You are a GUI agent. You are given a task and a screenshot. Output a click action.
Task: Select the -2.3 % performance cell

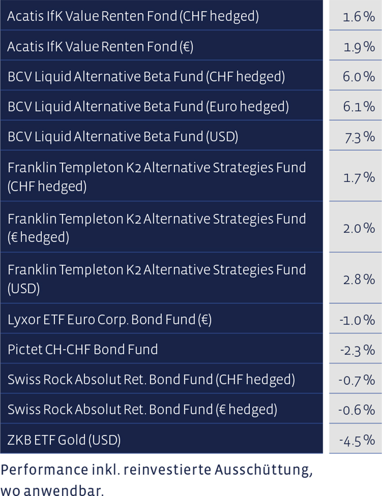(x=355, y=348)
